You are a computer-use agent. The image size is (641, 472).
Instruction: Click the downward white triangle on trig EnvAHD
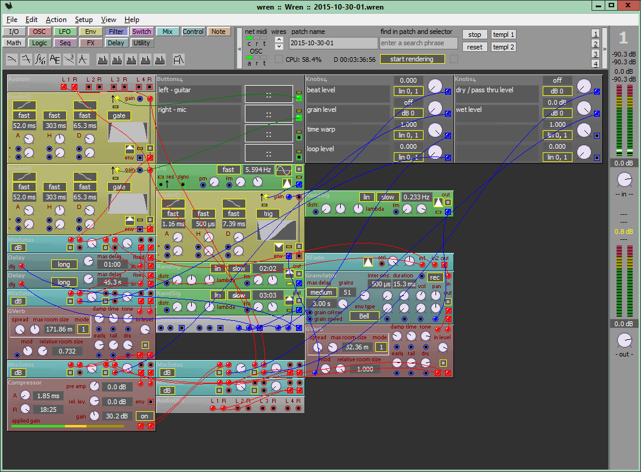click(x=278, y=246)
